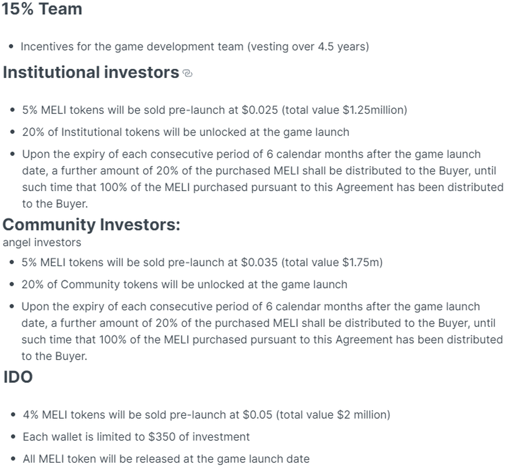Click the "15% Team" heading
512x473 pixels.
pyautogui.click(x=42, y=9)
